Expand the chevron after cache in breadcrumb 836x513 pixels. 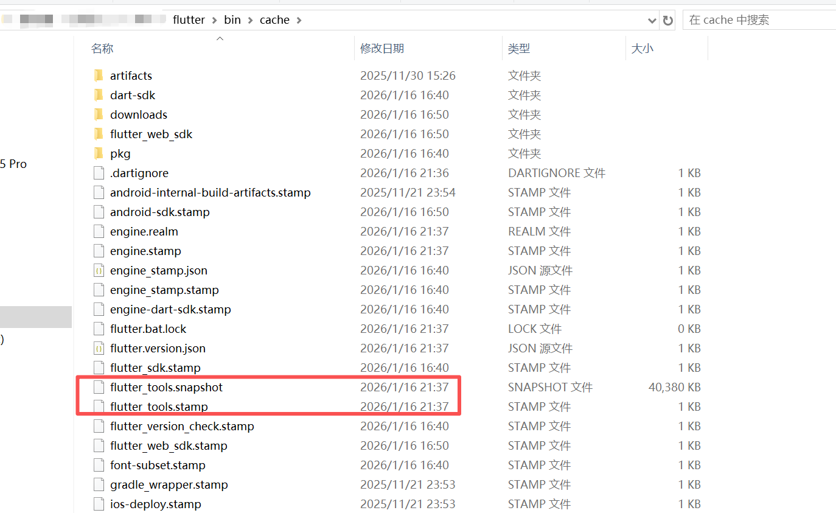pyautogui.click(x=298, y=19)
